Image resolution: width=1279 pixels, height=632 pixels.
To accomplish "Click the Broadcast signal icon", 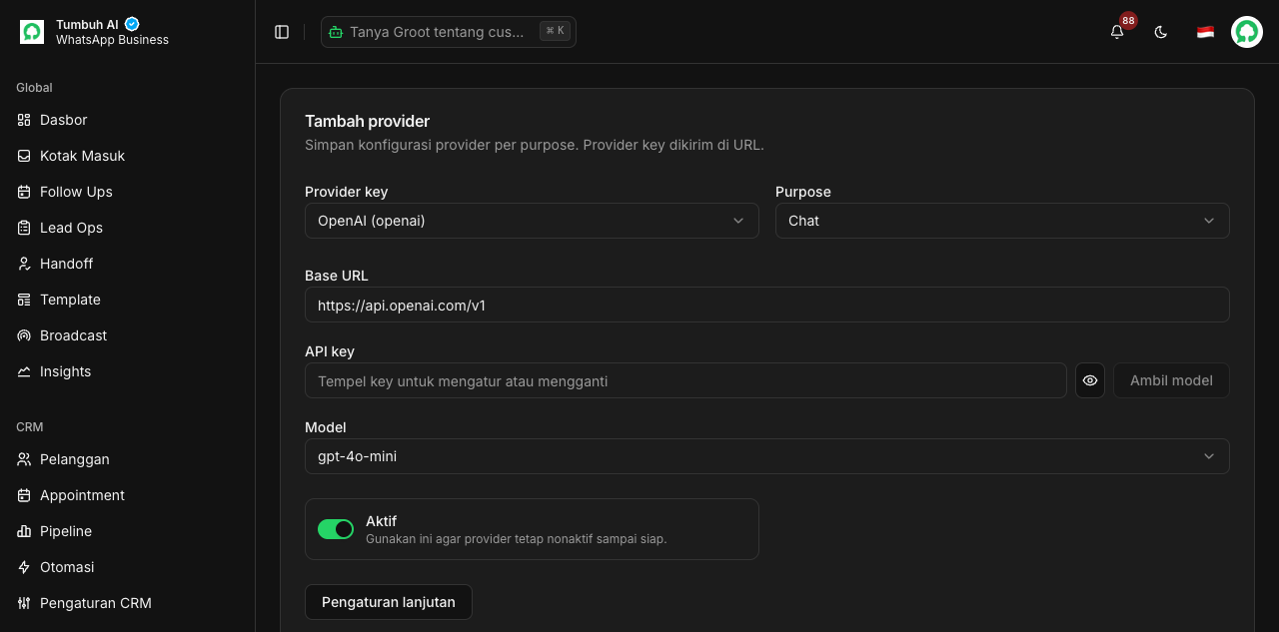I will click(x=24, y=335).
